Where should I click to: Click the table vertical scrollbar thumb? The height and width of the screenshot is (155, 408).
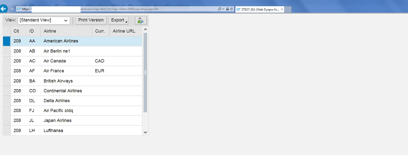point(145,73)
